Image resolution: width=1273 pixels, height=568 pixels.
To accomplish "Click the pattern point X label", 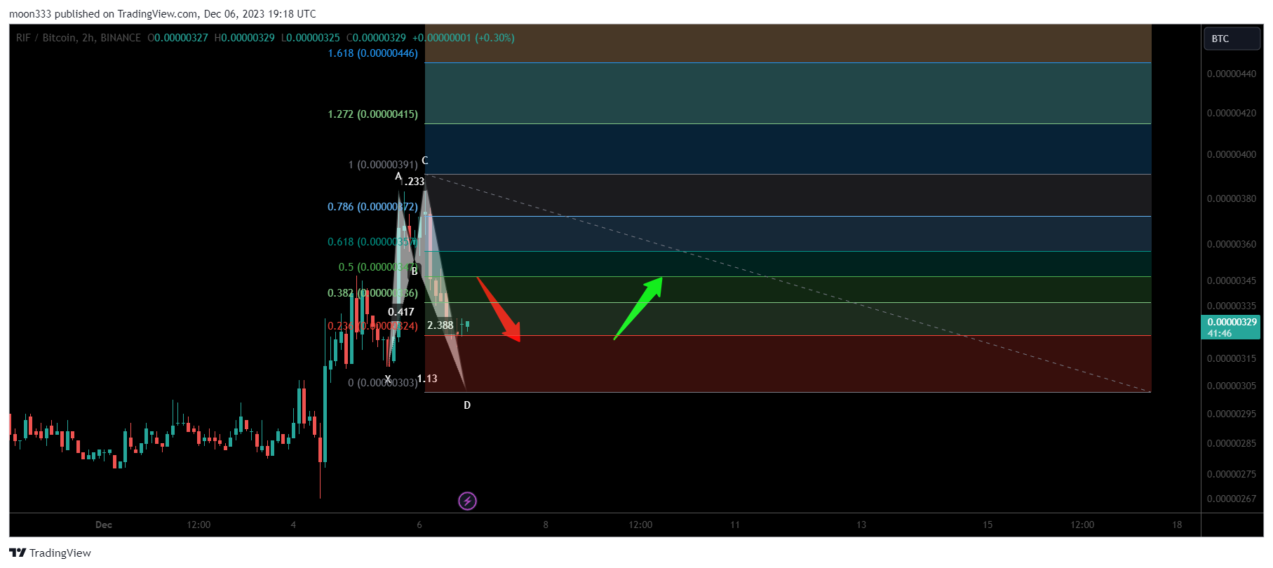I will [x=388, y=379].
